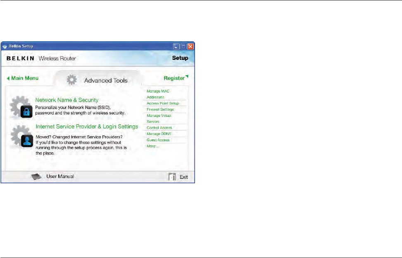Click the Internet Service Provider user icon

click(27, 141)
